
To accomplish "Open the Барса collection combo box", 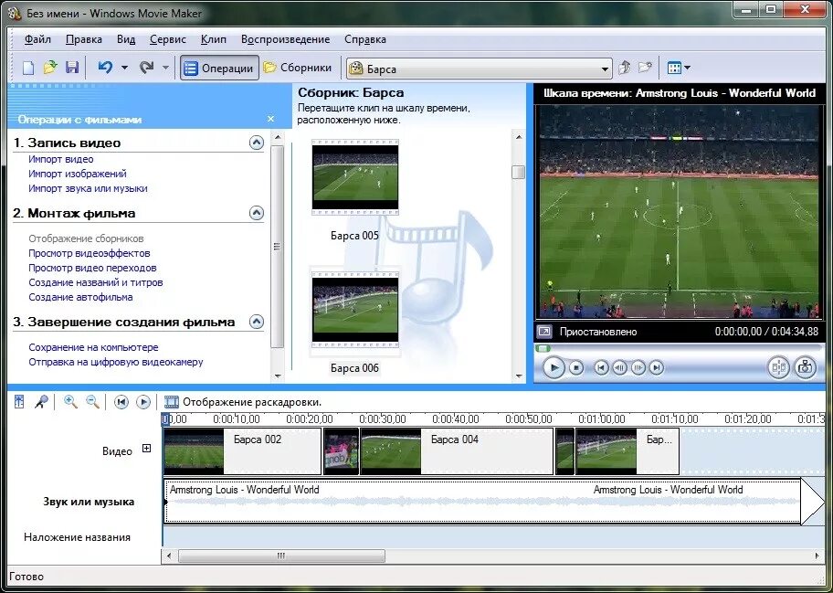I will 479,69.
